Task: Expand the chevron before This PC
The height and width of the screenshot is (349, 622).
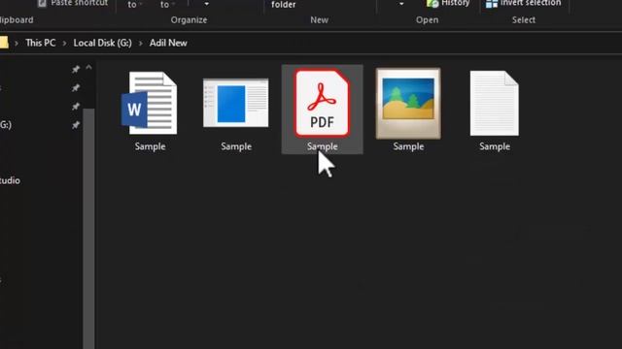Action: coord(17,43)
